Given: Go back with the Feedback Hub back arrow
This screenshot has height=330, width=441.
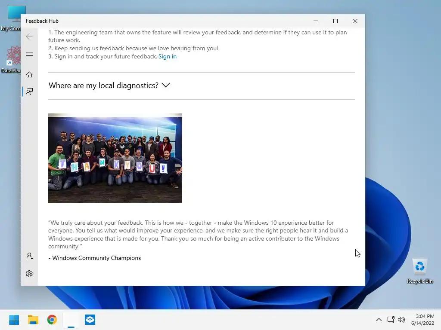Looking at the screenshot, I should (x=29, y=37).
